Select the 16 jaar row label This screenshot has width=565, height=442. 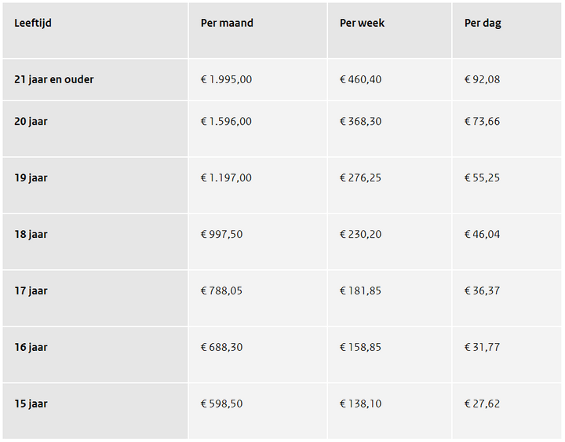pos(31,347)
